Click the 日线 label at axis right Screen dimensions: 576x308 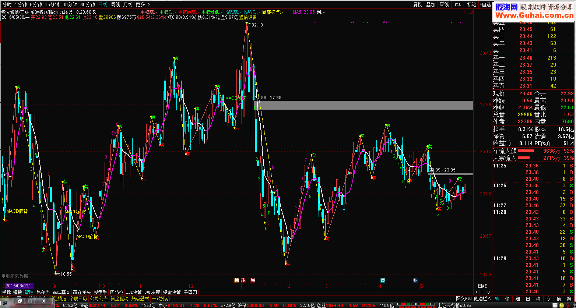pyautogui.click(x=482, y=286)
